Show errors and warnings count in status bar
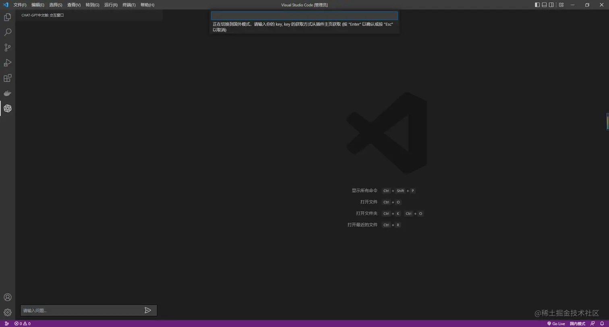This screenshot has height=327, width=609. click(23, 323)
